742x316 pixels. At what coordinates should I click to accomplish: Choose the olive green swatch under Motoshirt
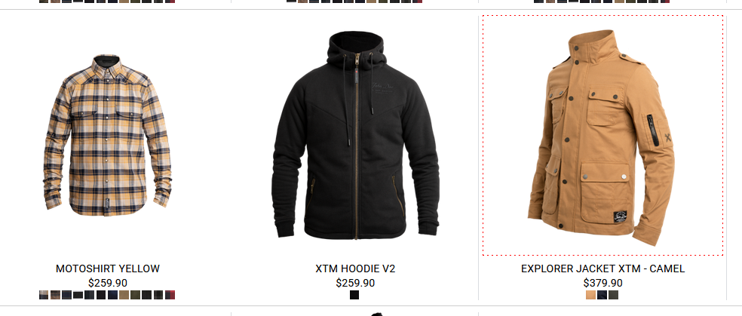(x=135, y=295)
